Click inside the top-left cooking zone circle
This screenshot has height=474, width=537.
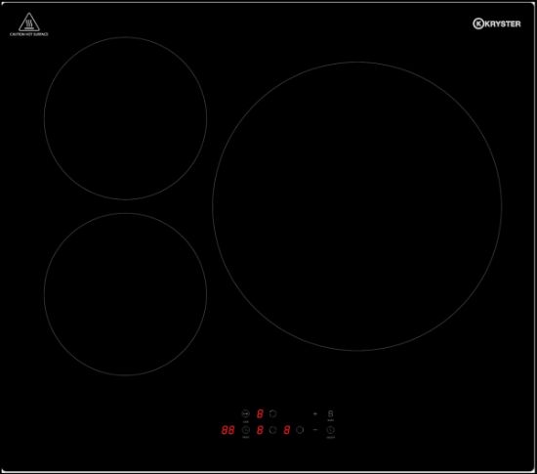[125, 118]
